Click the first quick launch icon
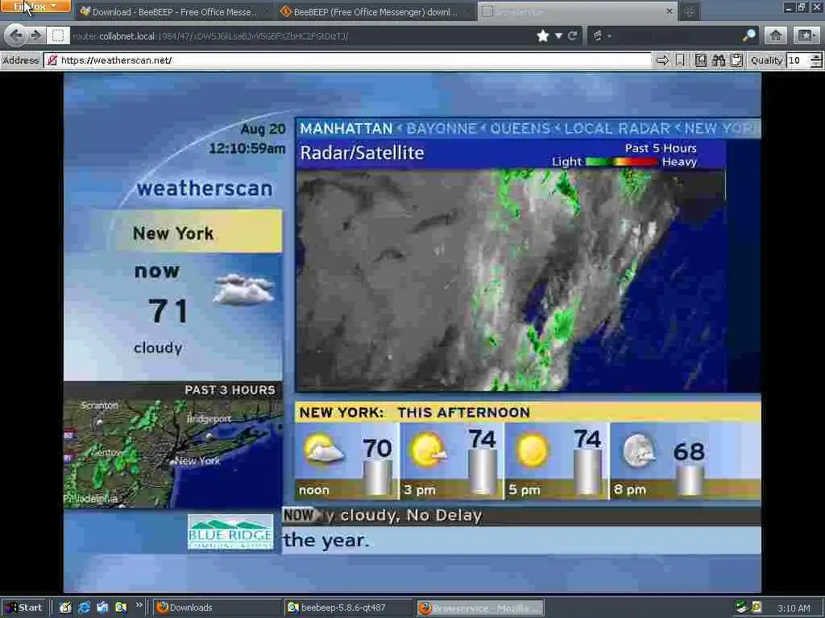 (65, 608)
